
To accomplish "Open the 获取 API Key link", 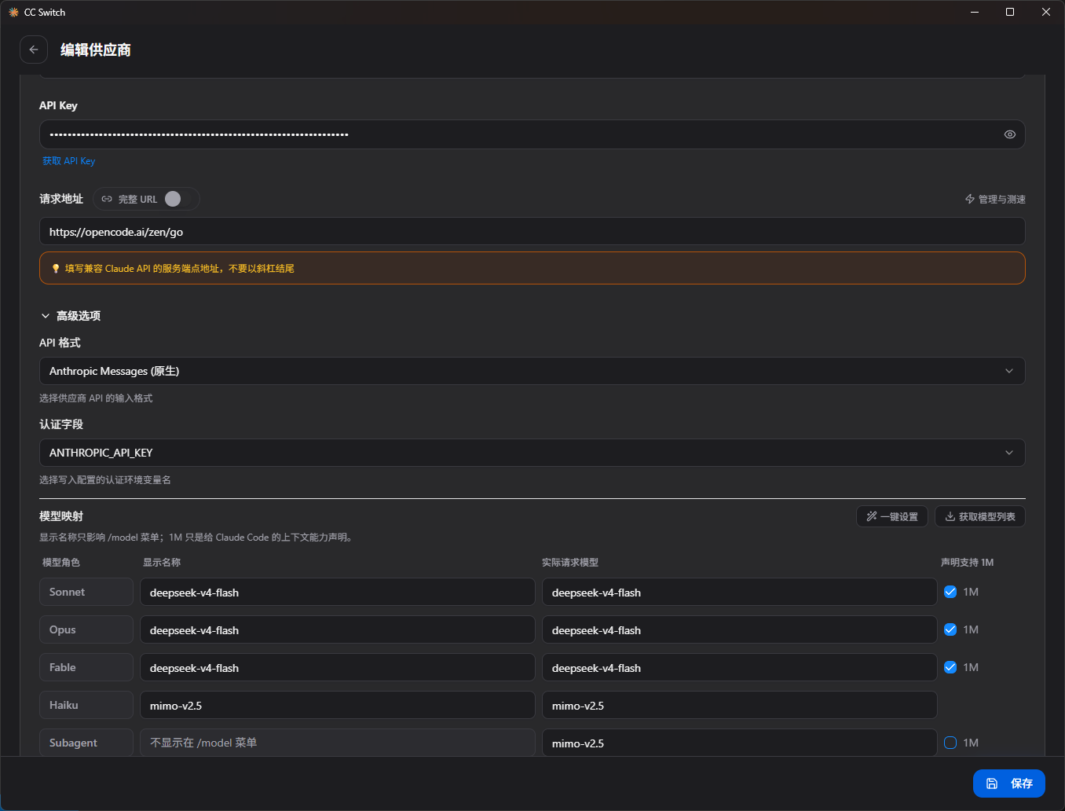I will 68,161.
